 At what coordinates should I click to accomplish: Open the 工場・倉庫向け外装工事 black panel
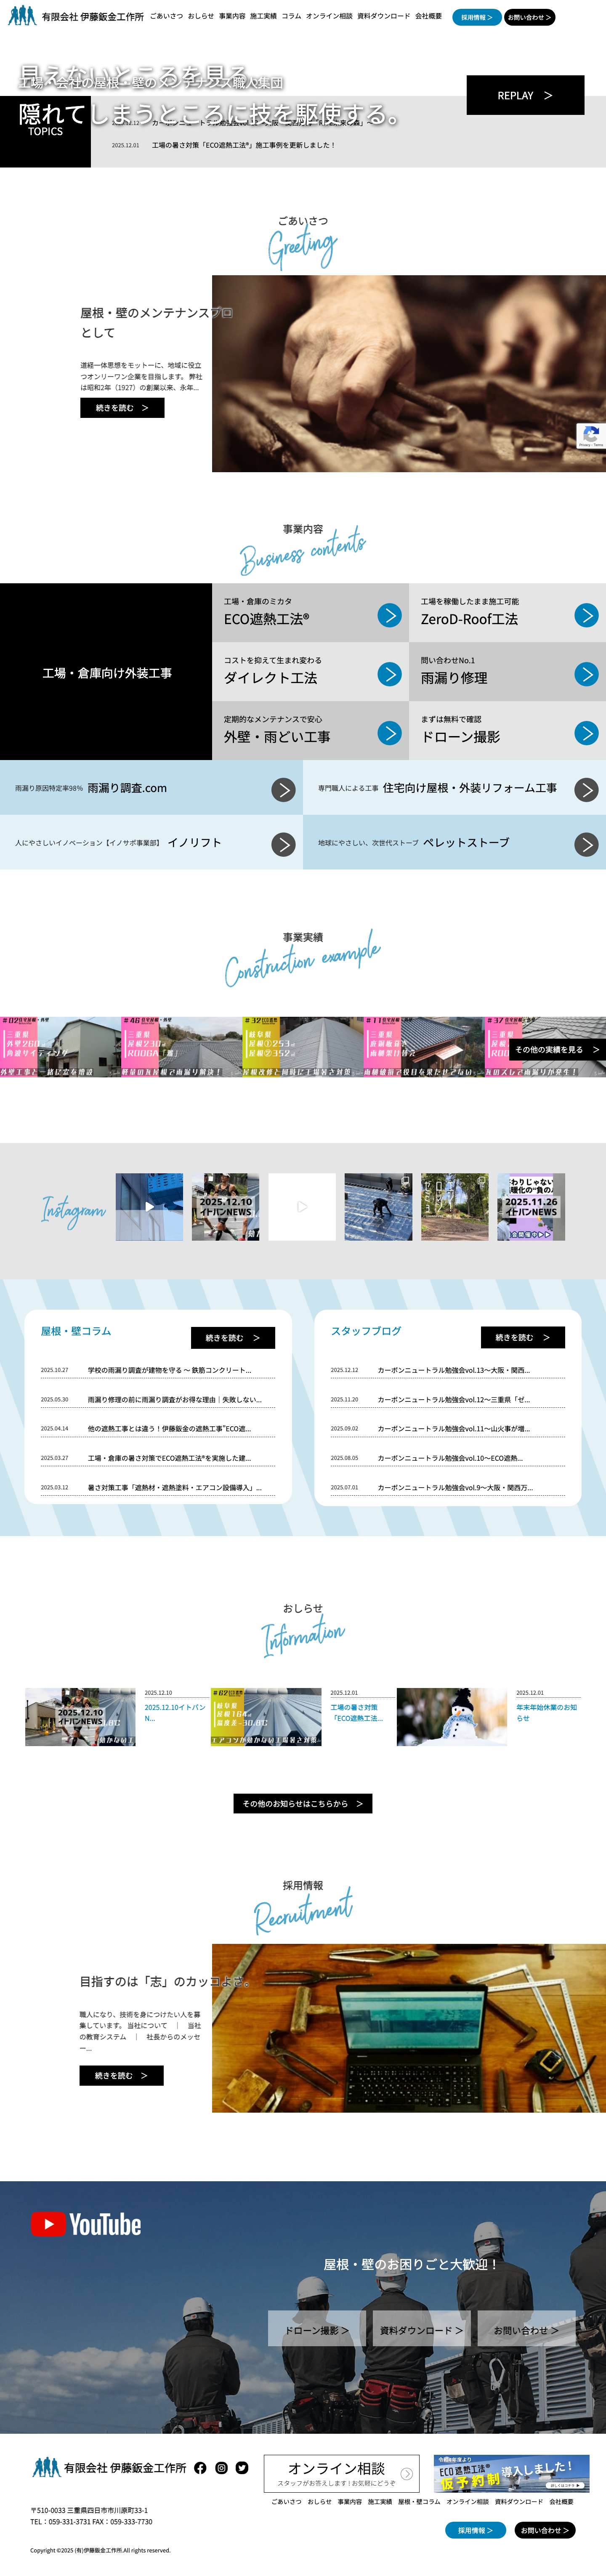coord(106,672)
